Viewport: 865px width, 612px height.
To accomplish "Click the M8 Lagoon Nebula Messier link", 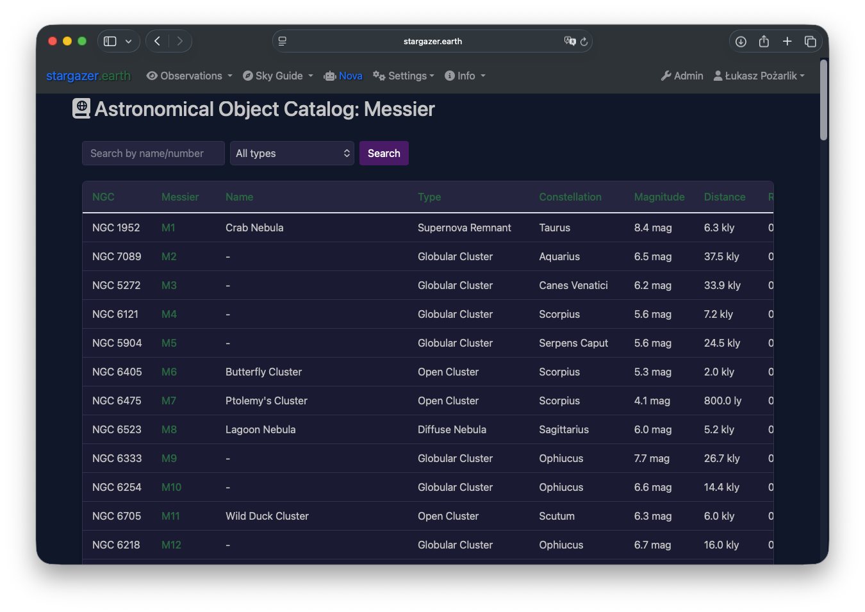I will pos(169,429).
